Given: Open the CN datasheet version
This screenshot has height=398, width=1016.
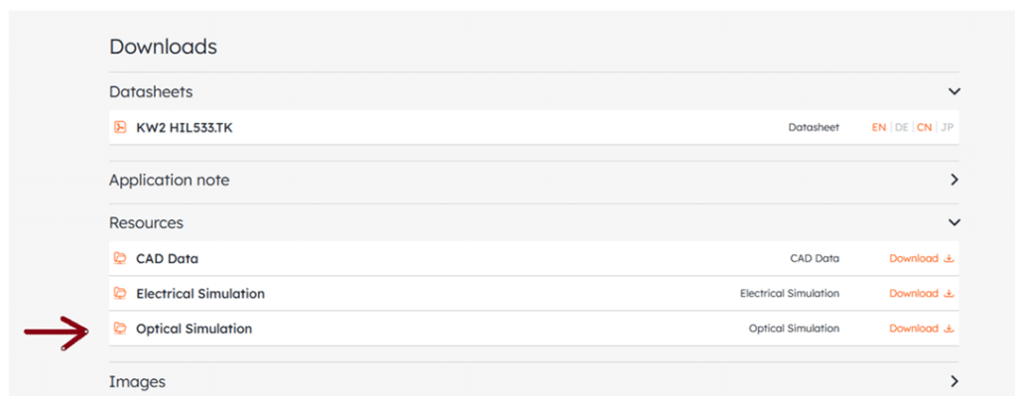Looking at the screenshot, I should (x=924, y=128).
